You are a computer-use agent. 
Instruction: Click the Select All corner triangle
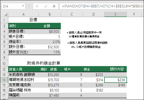point(6,14)
